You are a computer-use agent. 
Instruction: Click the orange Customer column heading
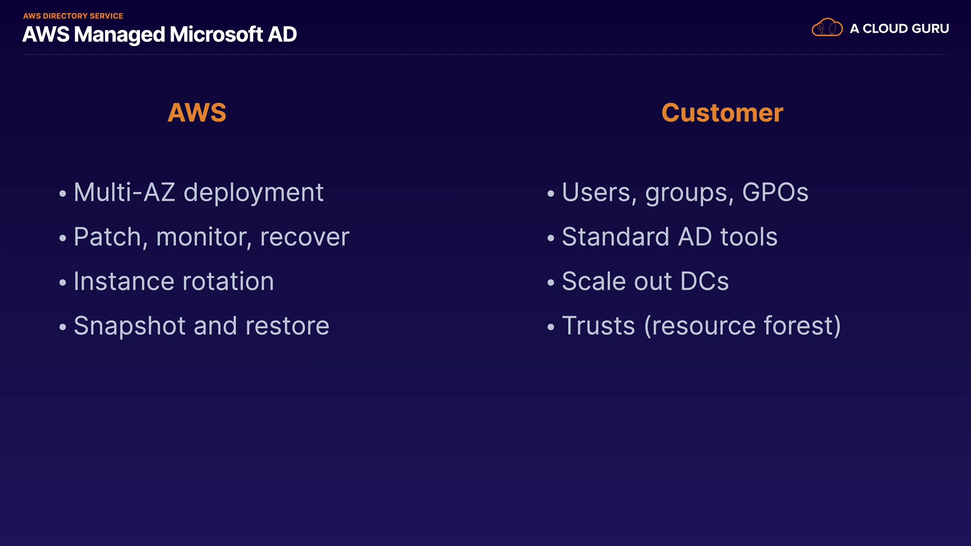[722, 113]
